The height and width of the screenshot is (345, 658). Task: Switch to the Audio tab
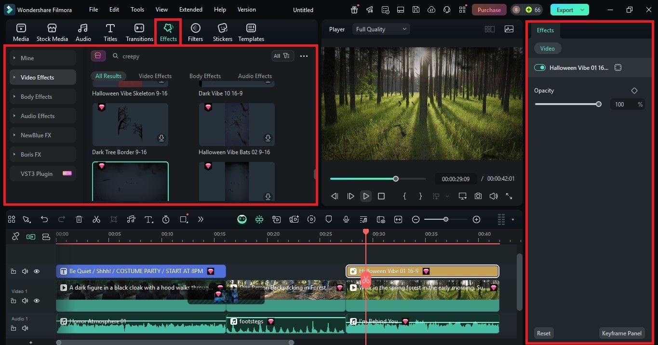tap(83, 32)
